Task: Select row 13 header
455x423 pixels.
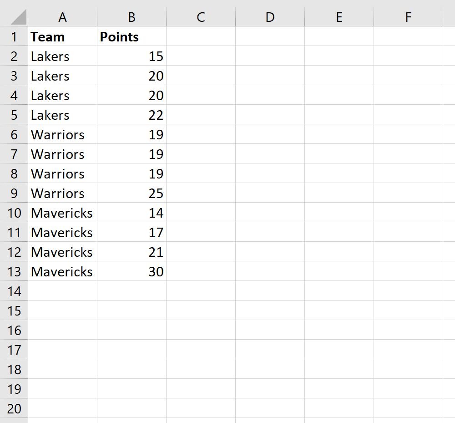Action: (x=14, y=271)
